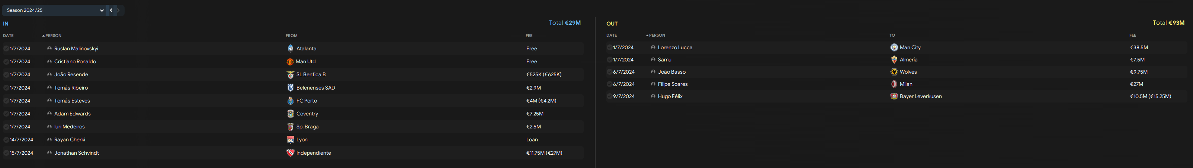Sort outgoing transfers by the TO column
This screenshot has width=1193, height=168.
pyautogui.click(x=892, y=36)
